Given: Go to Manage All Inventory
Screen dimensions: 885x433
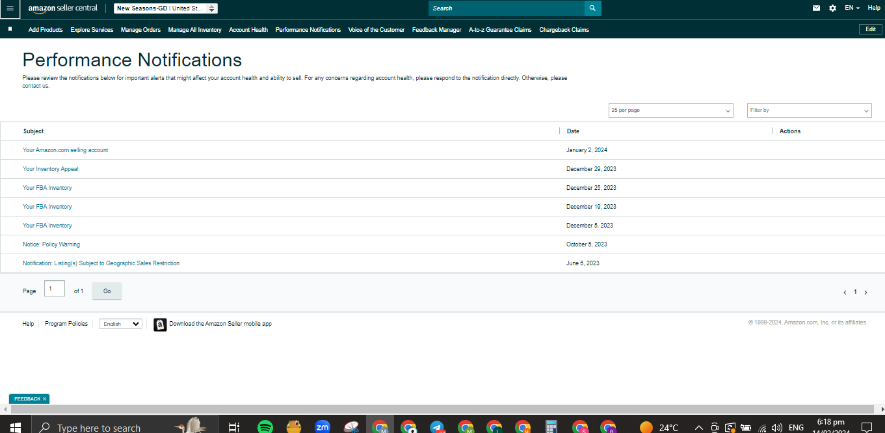Looking at the screenshot, I should click(x=194, y=30).
